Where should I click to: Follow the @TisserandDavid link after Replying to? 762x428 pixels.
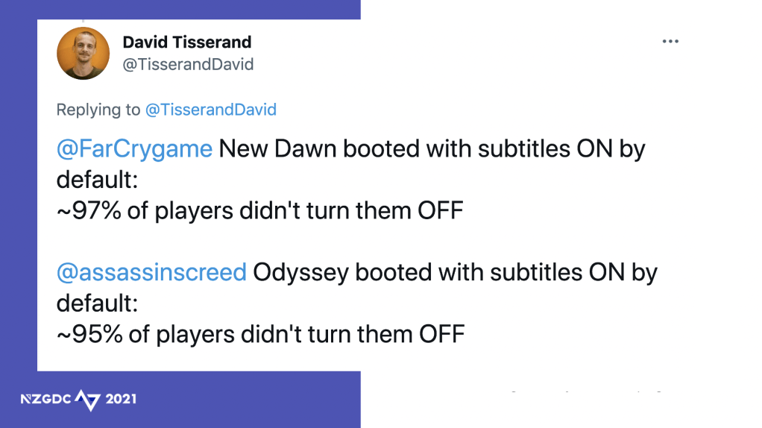tap(210, 110)
